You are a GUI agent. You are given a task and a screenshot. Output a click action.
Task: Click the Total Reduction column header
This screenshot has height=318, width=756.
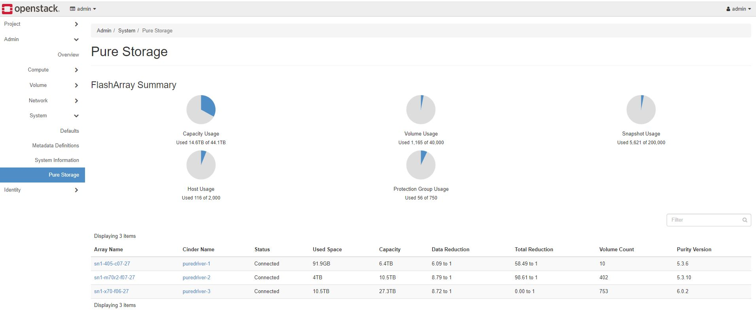(x=534, y=249)
